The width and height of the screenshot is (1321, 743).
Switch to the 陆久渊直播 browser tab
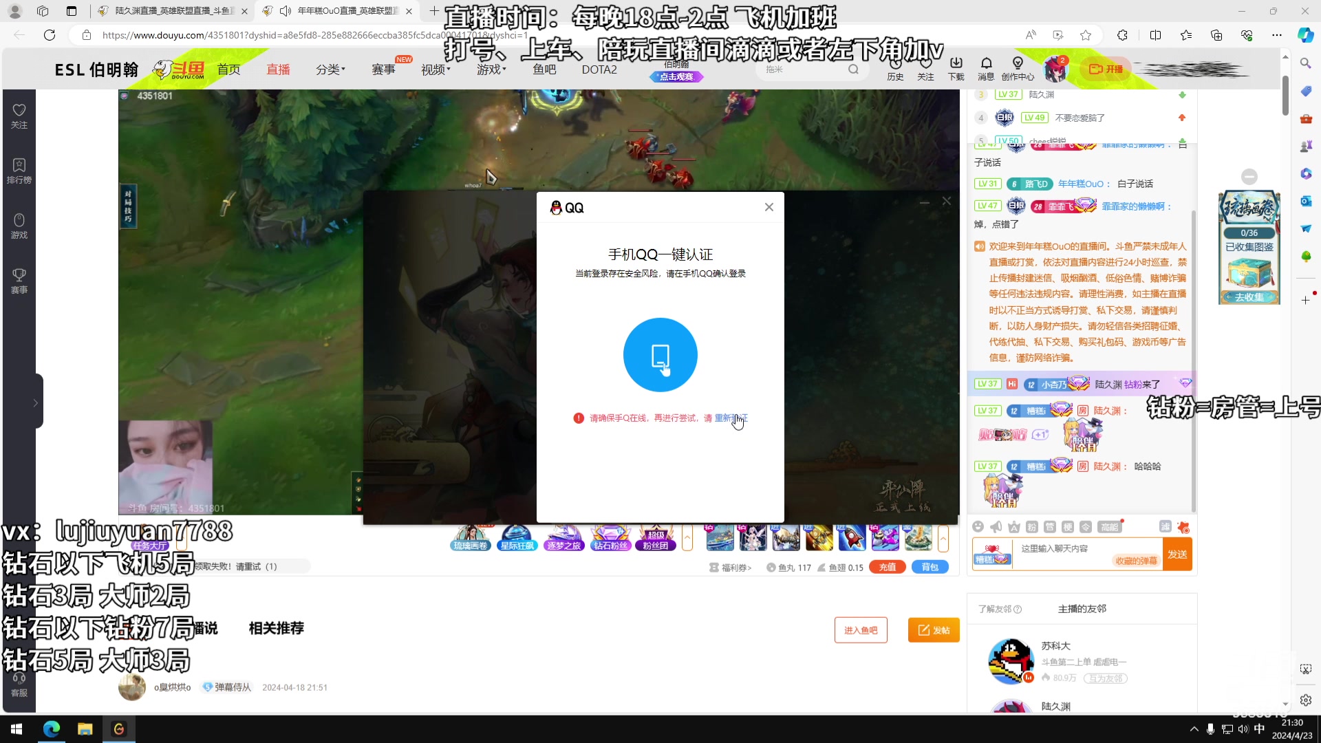175,11
